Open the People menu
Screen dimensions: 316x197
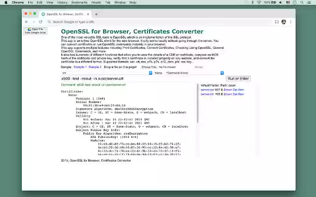tap(96, 2)
